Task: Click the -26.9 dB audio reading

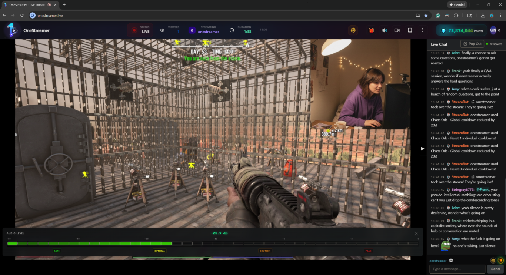Action: (x=219, y=233)
